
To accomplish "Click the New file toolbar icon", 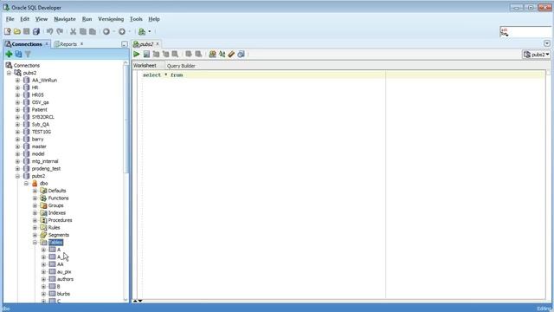I will pyautogui.click(x=8, y=31).
